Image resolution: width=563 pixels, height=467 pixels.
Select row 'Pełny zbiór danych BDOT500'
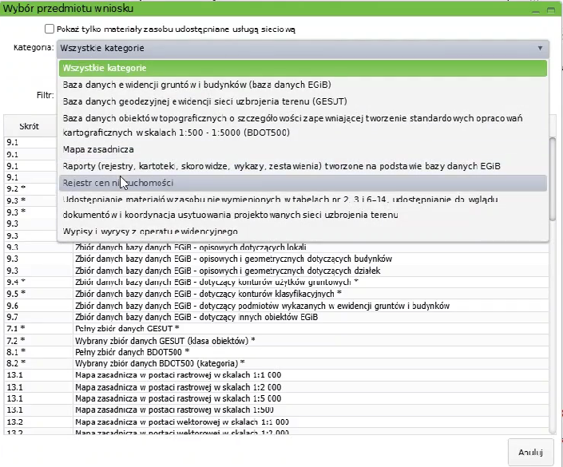click(x=132, y=351)
